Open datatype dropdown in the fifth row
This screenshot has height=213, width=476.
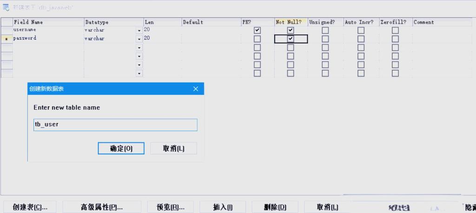(139, 65)
